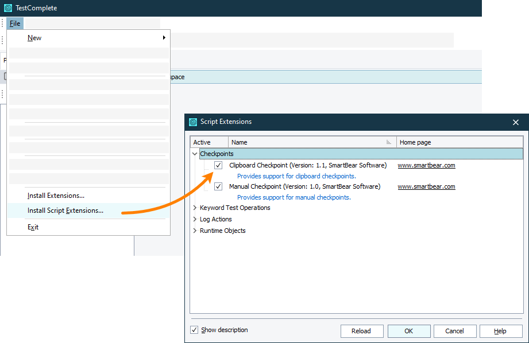This screenshot has height=343, width=529.
Task: Open the File menu
Action: 15,24
